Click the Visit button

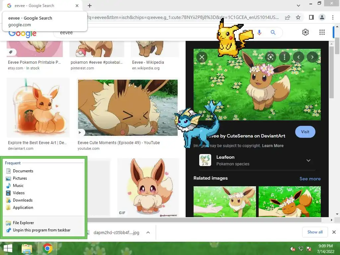(305, 132)
